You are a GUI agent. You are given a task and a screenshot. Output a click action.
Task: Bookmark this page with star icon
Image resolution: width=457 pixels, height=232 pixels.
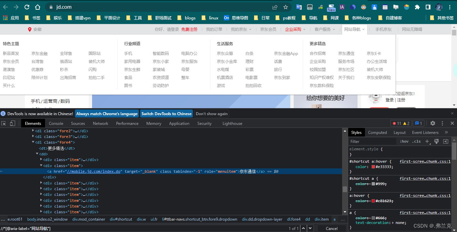pos(286,7)
